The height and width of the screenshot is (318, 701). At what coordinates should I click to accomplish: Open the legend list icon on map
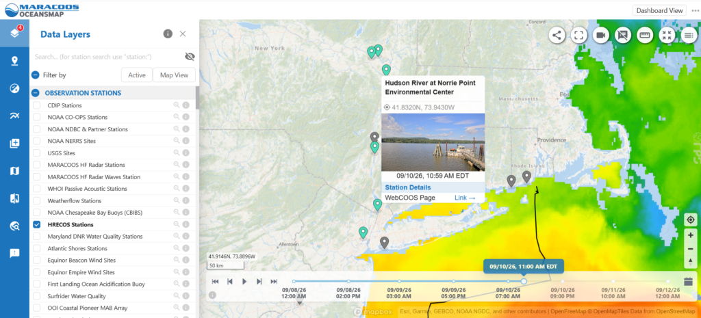[689, 36]
